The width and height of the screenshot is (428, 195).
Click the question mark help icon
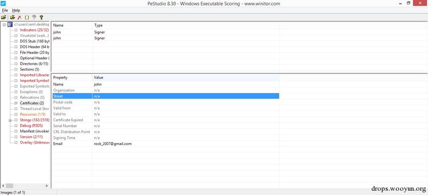[41, 18]
